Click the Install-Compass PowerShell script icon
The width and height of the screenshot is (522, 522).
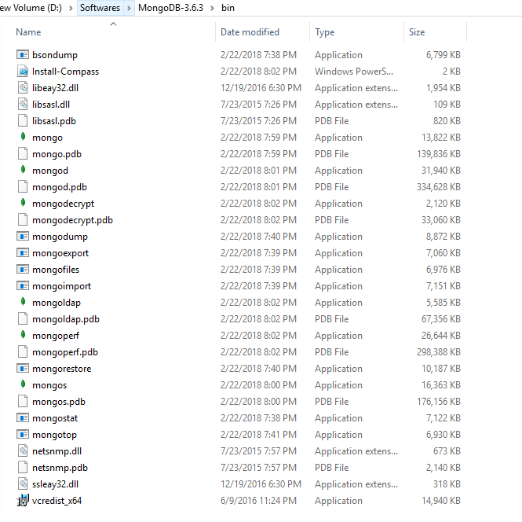coord(23,72)
